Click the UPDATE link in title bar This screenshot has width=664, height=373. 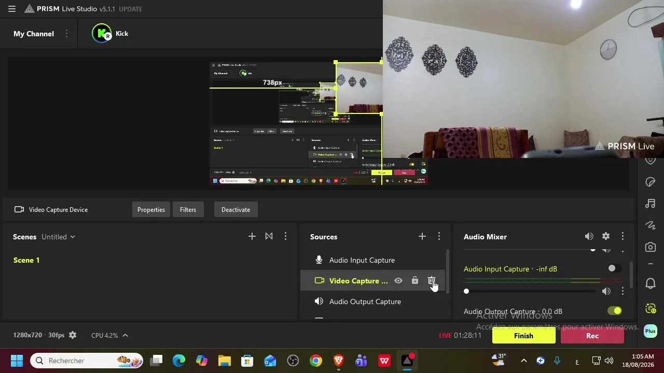click(130, 9)
